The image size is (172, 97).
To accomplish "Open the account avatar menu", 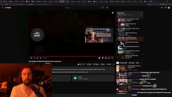I will [x=169, y=8].
